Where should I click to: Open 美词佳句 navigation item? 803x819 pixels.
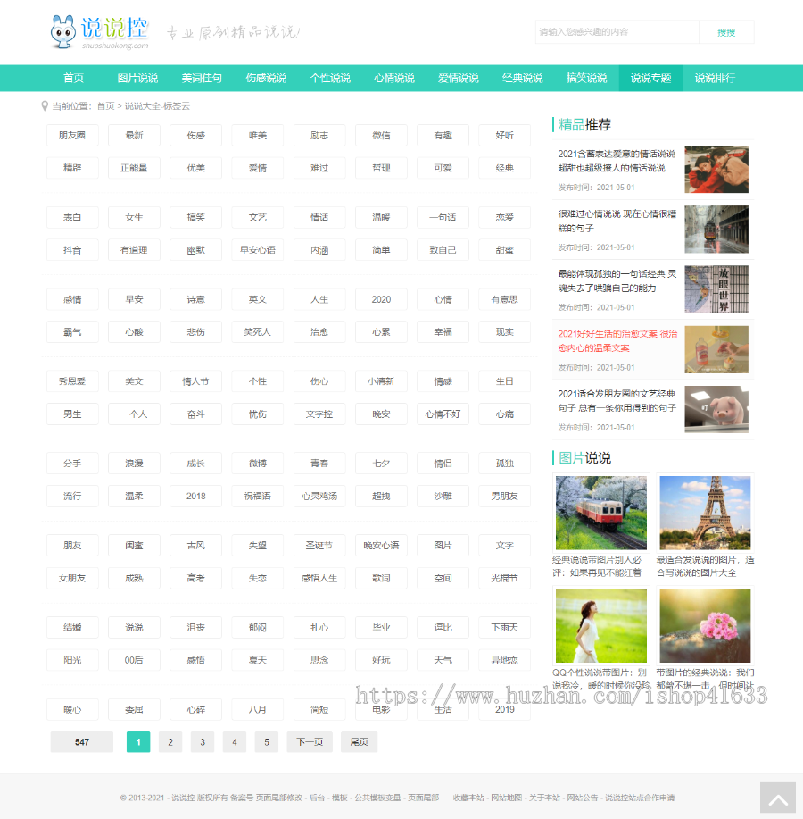tap(202, 79)
